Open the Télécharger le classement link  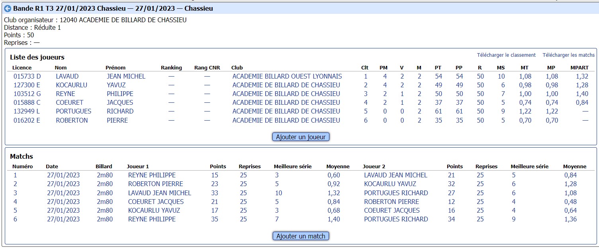pyautogui.click(x=507, y=55)
